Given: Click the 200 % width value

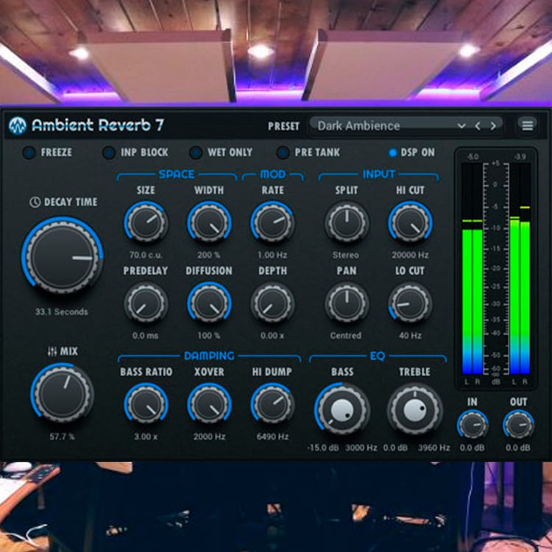Looking at the screenshot, I should [x=209, y=255].
